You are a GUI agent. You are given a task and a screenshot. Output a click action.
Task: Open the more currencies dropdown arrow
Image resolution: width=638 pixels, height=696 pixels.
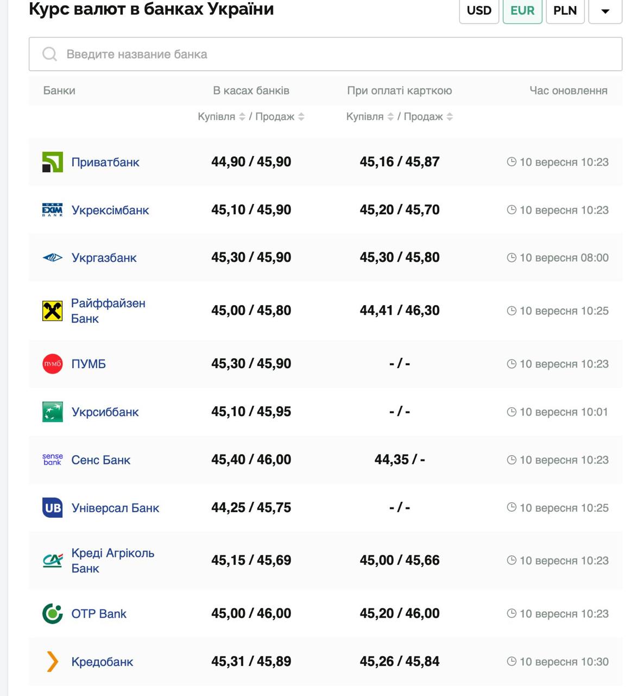(x=605, y=11)
